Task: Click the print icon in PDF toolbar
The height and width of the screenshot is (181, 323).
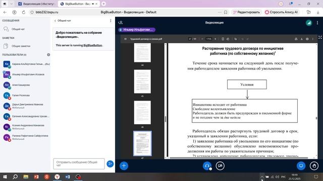Action: 307,39
